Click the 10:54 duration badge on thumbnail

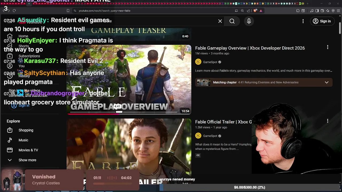185,111
